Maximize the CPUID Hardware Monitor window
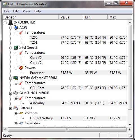 point(116,3)
